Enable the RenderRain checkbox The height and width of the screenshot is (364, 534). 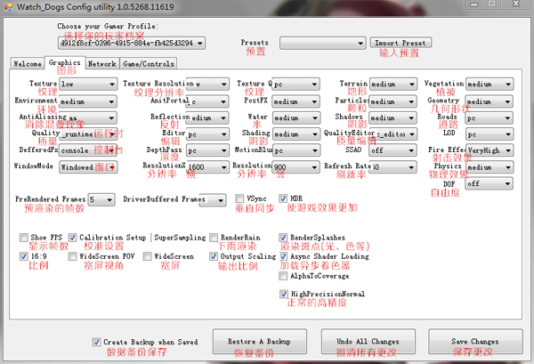[x=214, y=238]
